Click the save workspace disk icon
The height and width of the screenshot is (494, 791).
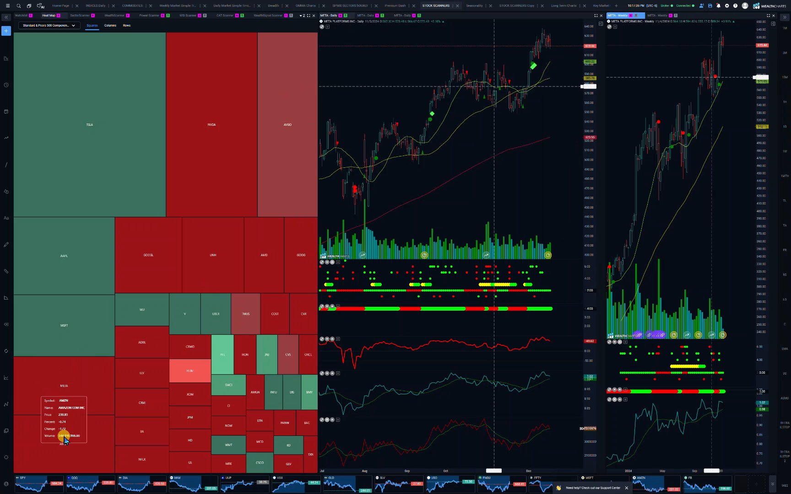710,6
